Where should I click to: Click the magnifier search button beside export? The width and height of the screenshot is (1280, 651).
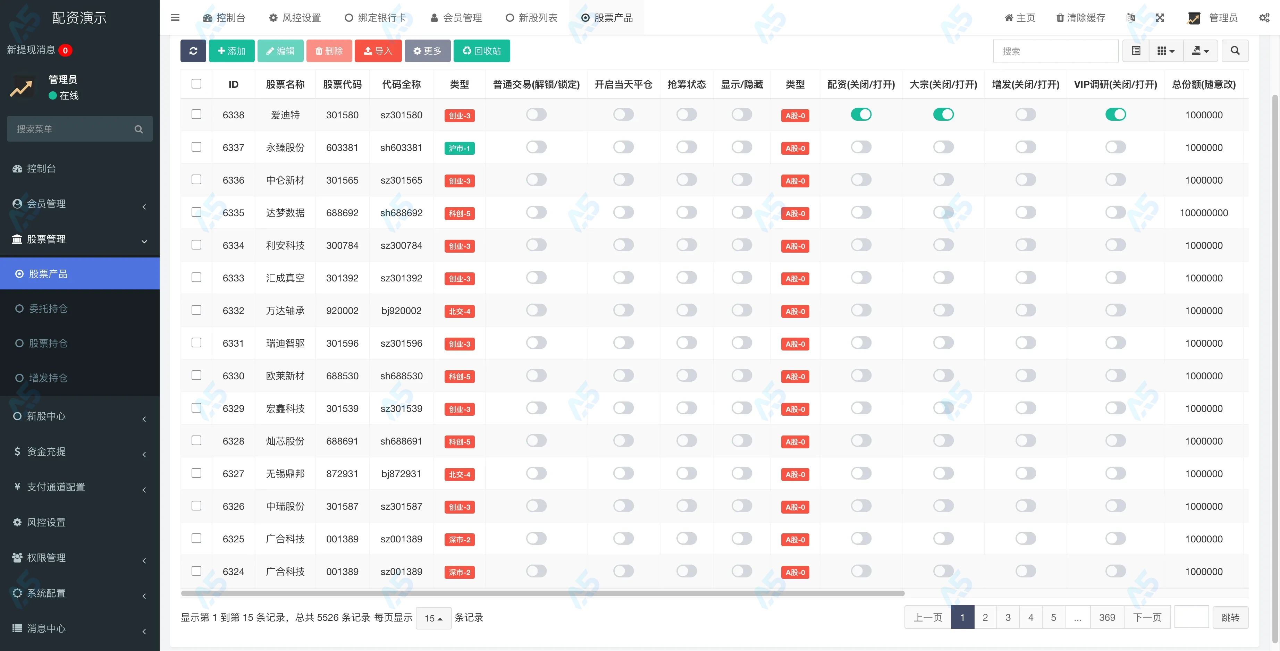(1235, 51)
